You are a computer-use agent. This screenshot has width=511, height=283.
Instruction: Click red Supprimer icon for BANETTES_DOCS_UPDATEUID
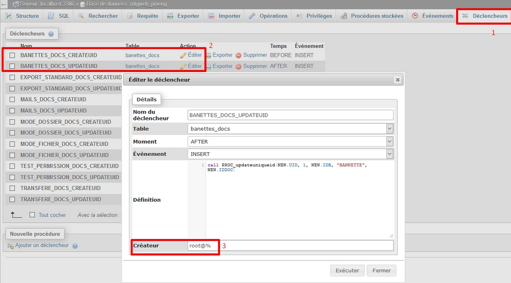[238, 66]
